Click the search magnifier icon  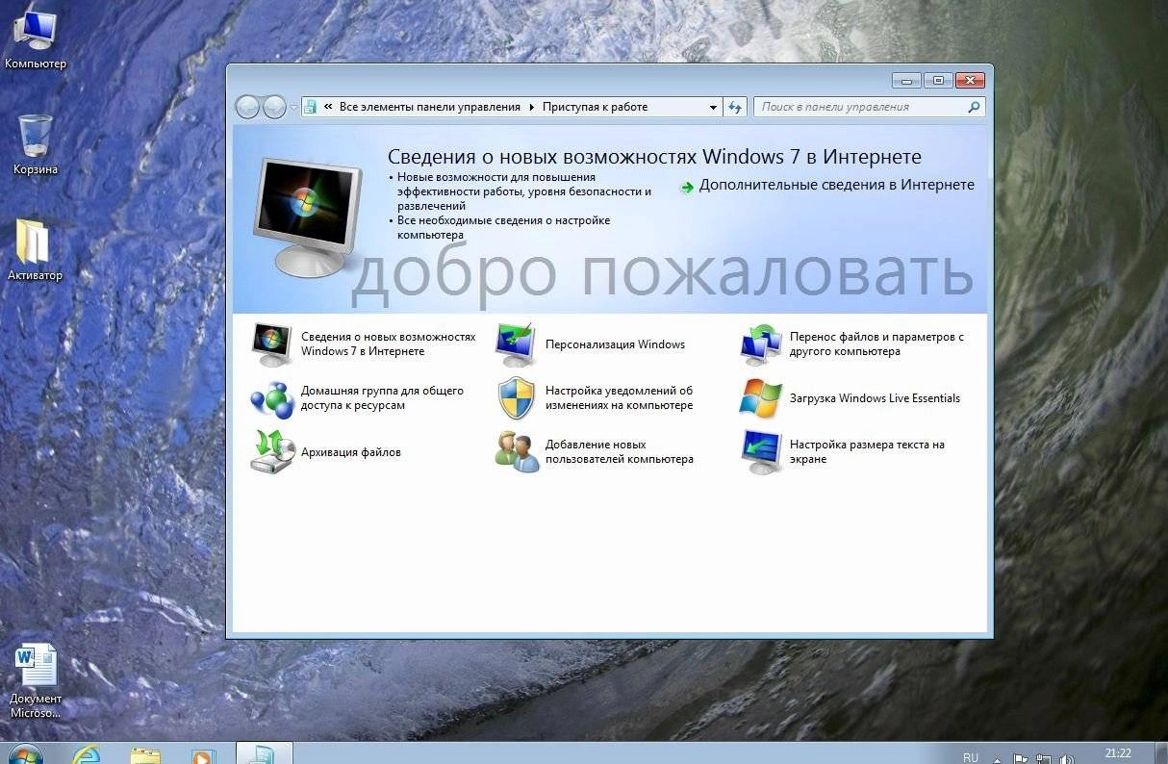pyautogui.click(x=974, y=108)
